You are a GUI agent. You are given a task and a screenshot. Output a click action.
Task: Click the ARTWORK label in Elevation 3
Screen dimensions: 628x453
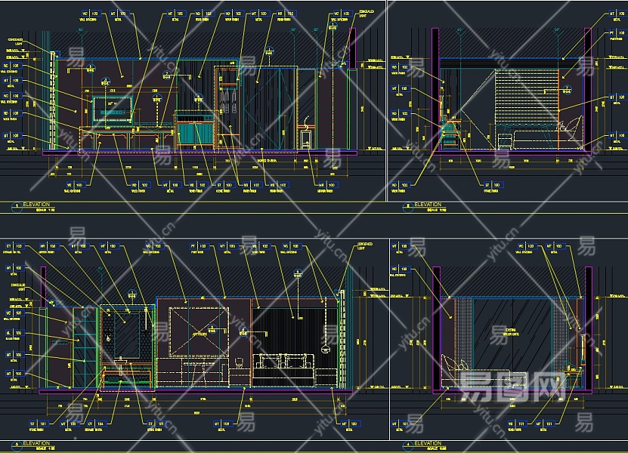[x=200, y=334]
